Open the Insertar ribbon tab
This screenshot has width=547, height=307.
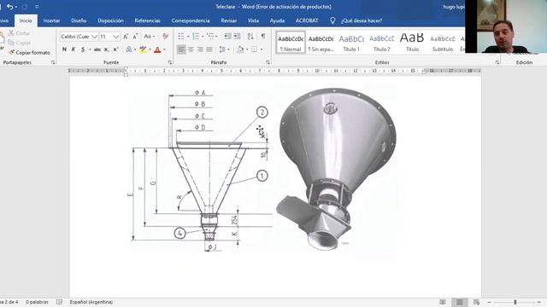tap(51, 20)
